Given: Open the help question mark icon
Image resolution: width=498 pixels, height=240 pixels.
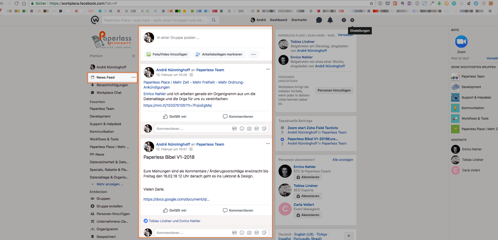Looking at the screenshot, I should [344, 20].
